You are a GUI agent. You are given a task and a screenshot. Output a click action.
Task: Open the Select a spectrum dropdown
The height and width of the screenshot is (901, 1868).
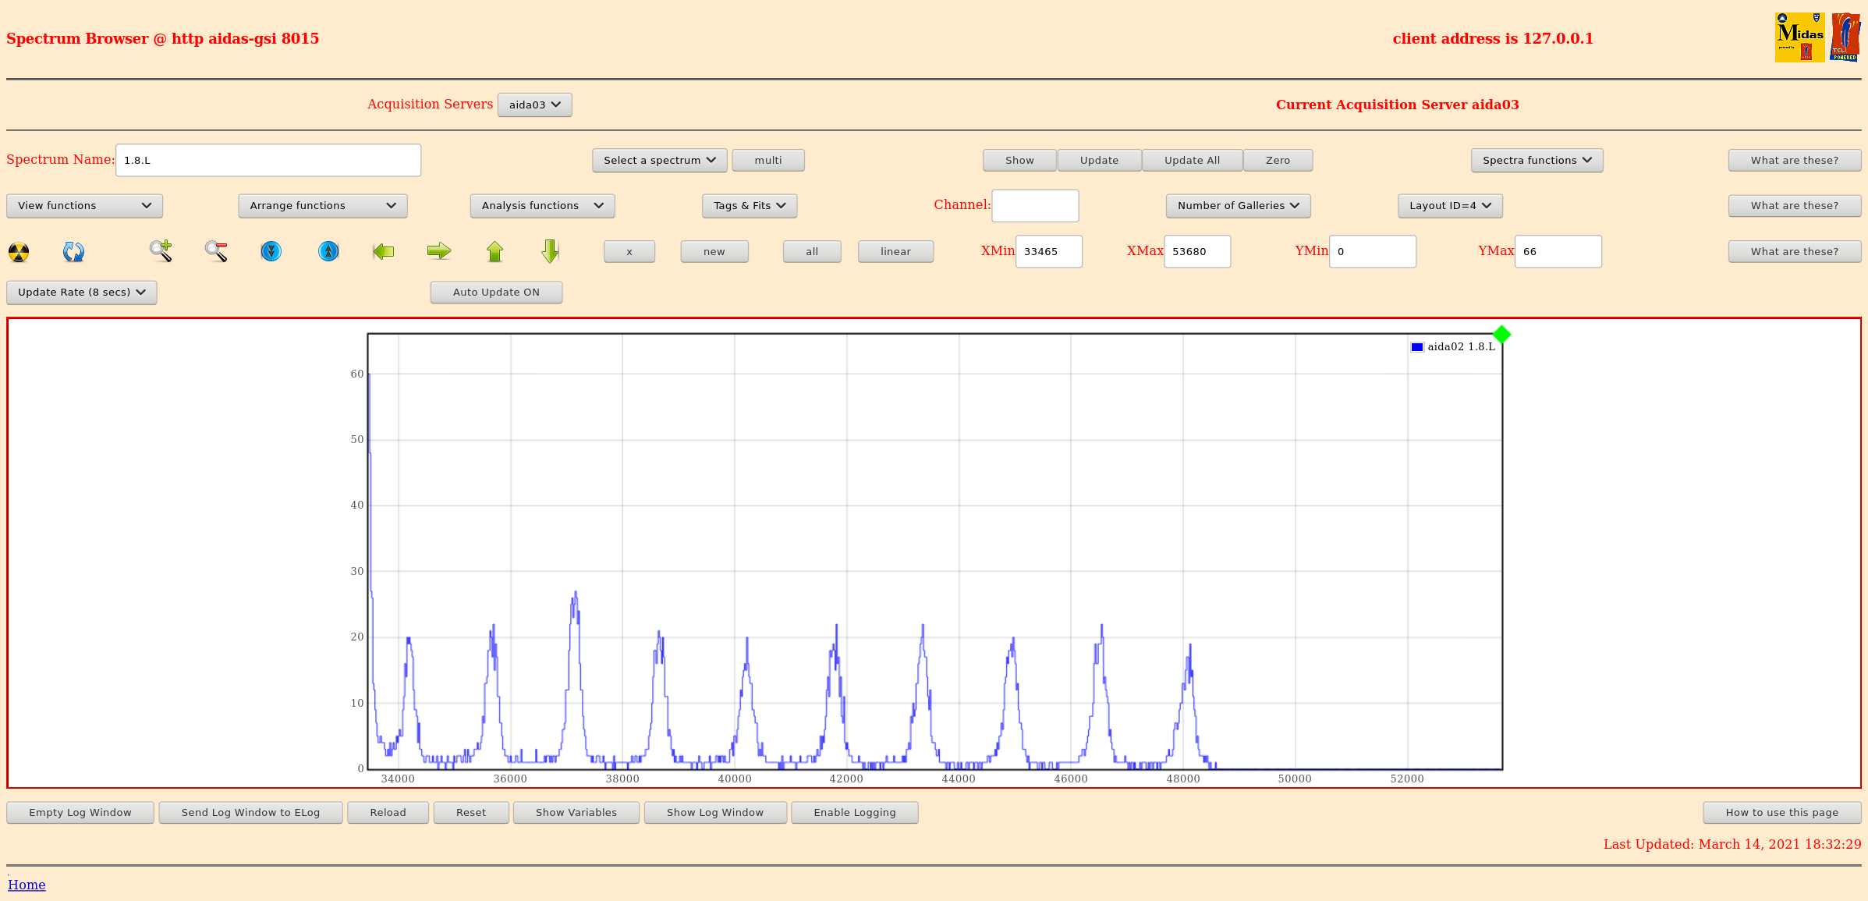tap(659, 160)
